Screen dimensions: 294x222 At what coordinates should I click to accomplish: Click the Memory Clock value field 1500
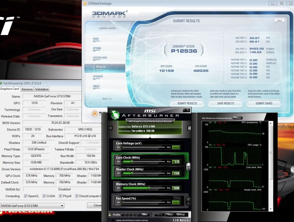(176, 188)
